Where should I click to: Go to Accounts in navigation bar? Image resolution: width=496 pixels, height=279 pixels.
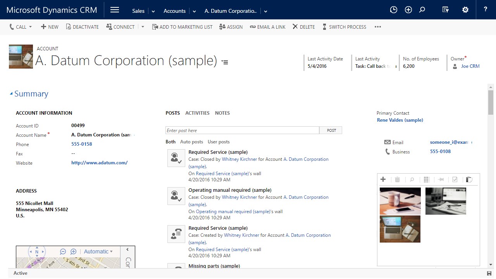[x=175, y=11]
